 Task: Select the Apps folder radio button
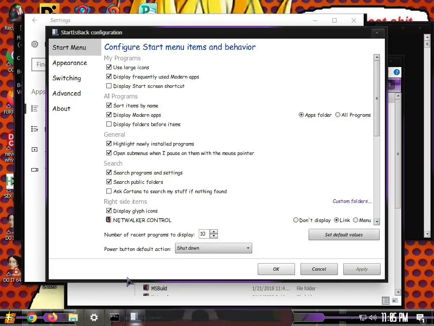301,115
